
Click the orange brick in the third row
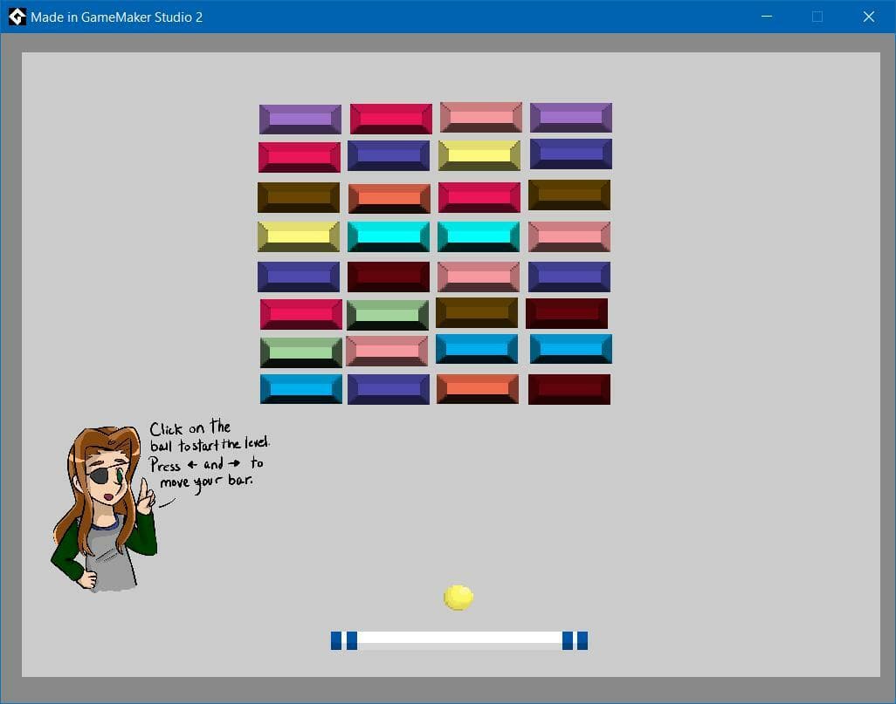point(389,198)
